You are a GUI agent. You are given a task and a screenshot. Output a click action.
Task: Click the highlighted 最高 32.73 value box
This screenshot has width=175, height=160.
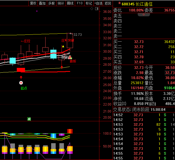pos(170,73)
